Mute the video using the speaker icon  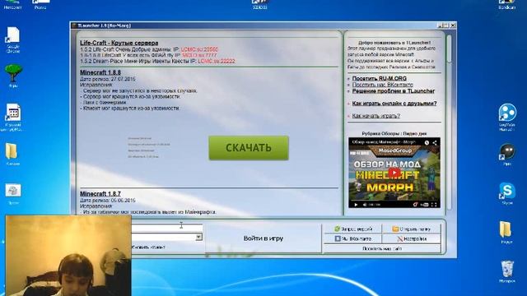(365, 205)
